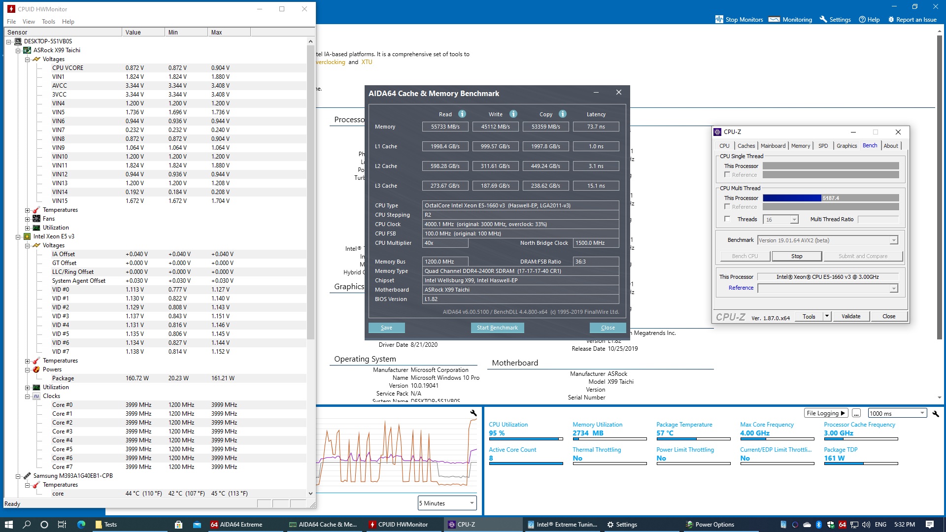This screenshot has height=532, width=946.
Task: Open Microsoft Edge from the taskbar
Action: 81,524
